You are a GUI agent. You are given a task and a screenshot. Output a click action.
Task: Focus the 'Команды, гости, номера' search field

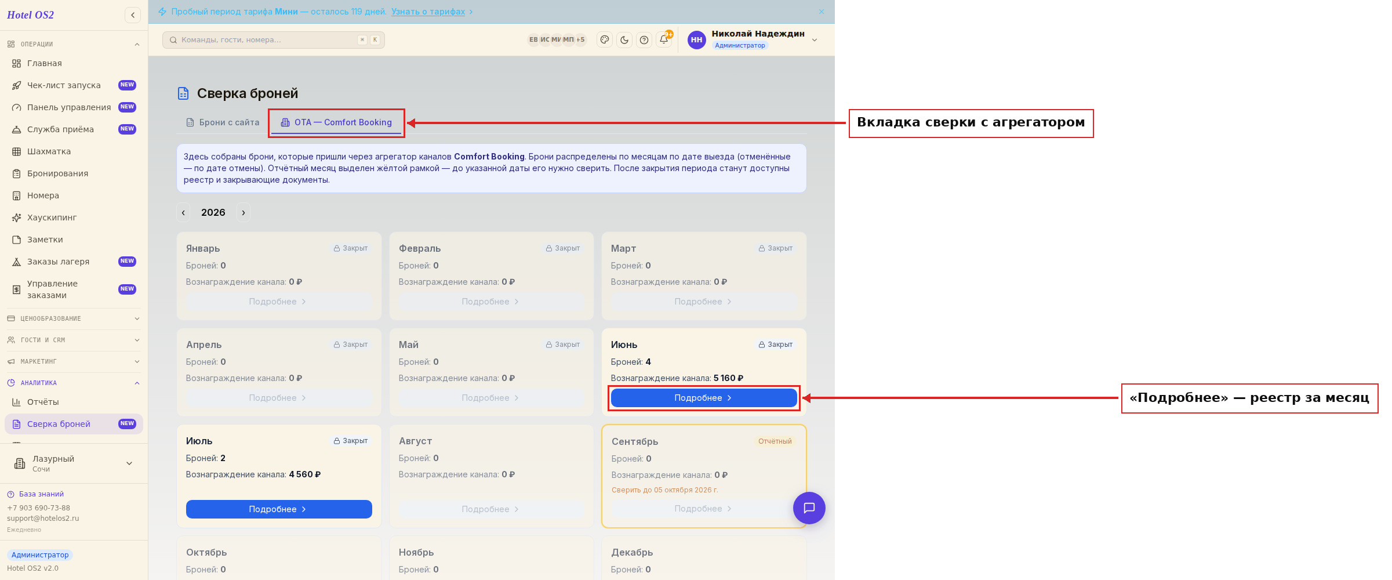[273, 40]
